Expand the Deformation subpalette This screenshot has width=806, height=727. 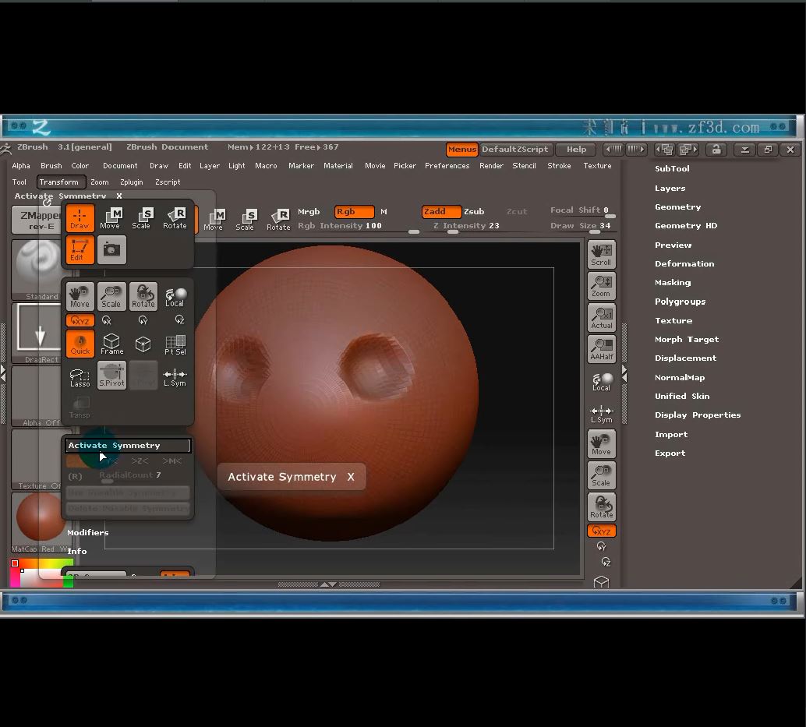point(684,263)
